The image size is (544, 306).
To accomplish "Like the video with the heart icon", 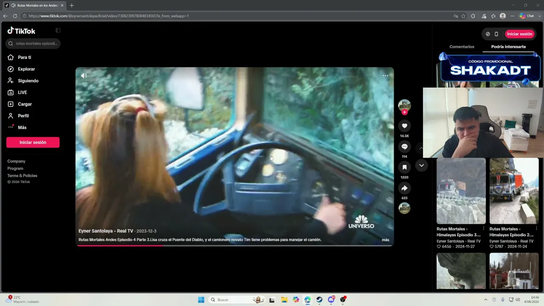I will tap(404, 126).
